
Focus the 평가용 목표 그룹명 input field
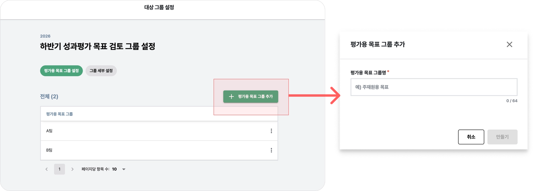point(434,87)
